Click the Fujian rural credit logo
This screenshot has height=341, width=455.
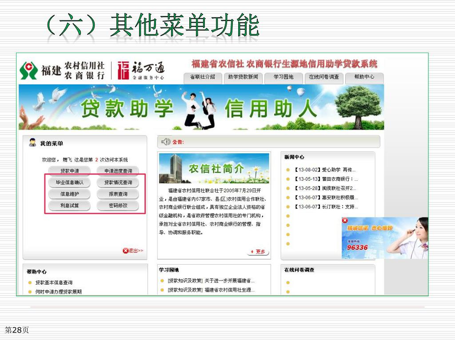pos(62,71)
